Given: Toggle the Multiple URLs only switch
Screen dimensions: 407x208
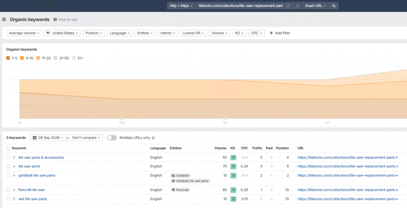Looking at the screenshot, I should (x=112, y=138).
